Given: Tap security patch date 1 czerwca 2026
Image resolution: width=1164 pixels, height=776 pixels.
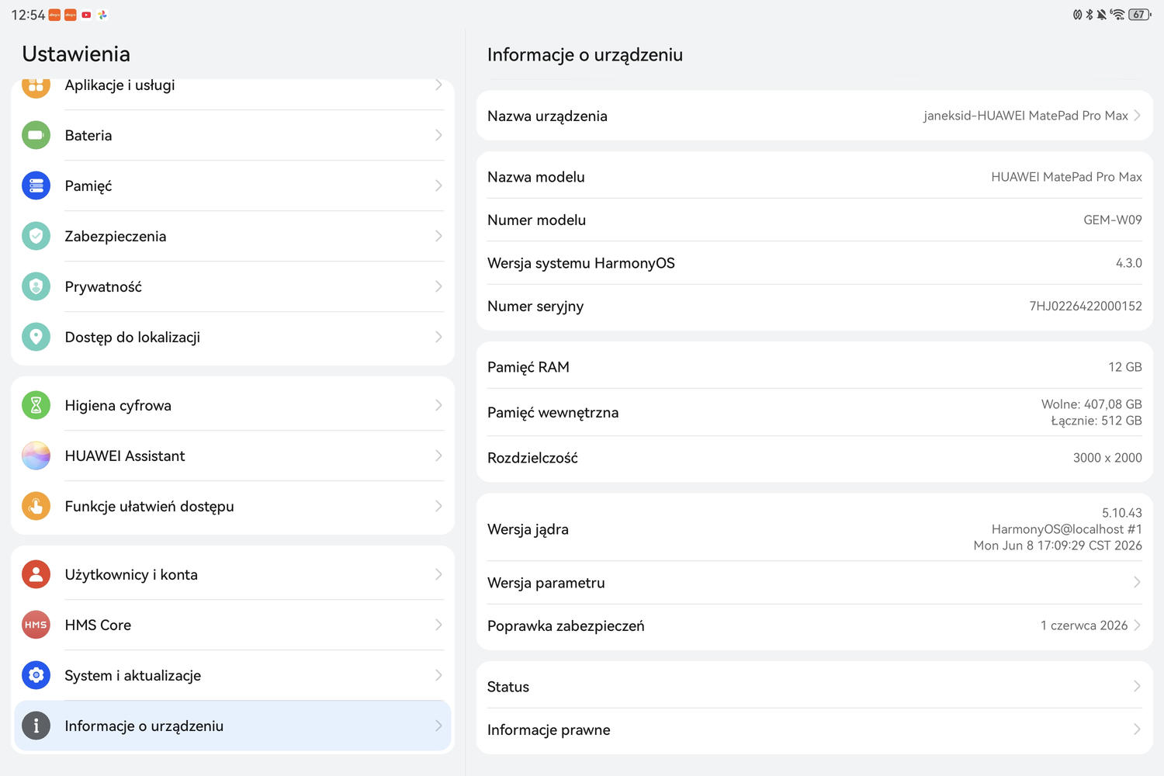Looking at the screenshot, I should pos(1084,625).
